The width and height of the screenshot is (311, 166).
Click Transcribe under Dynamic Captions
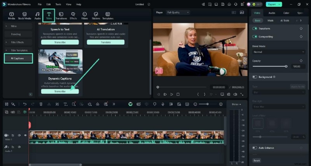pyautogui.click(x=60, y=92)
